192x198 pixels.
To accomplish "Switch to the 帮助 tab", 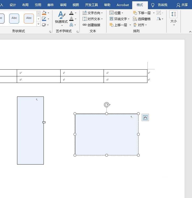I will click(x=107, y=5).
